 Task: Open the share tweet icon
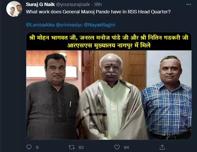click(162, 147)
